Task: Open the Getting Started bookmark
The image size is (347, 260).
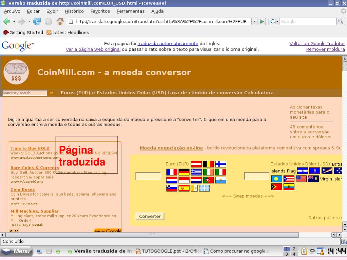Action: point(23,33)
